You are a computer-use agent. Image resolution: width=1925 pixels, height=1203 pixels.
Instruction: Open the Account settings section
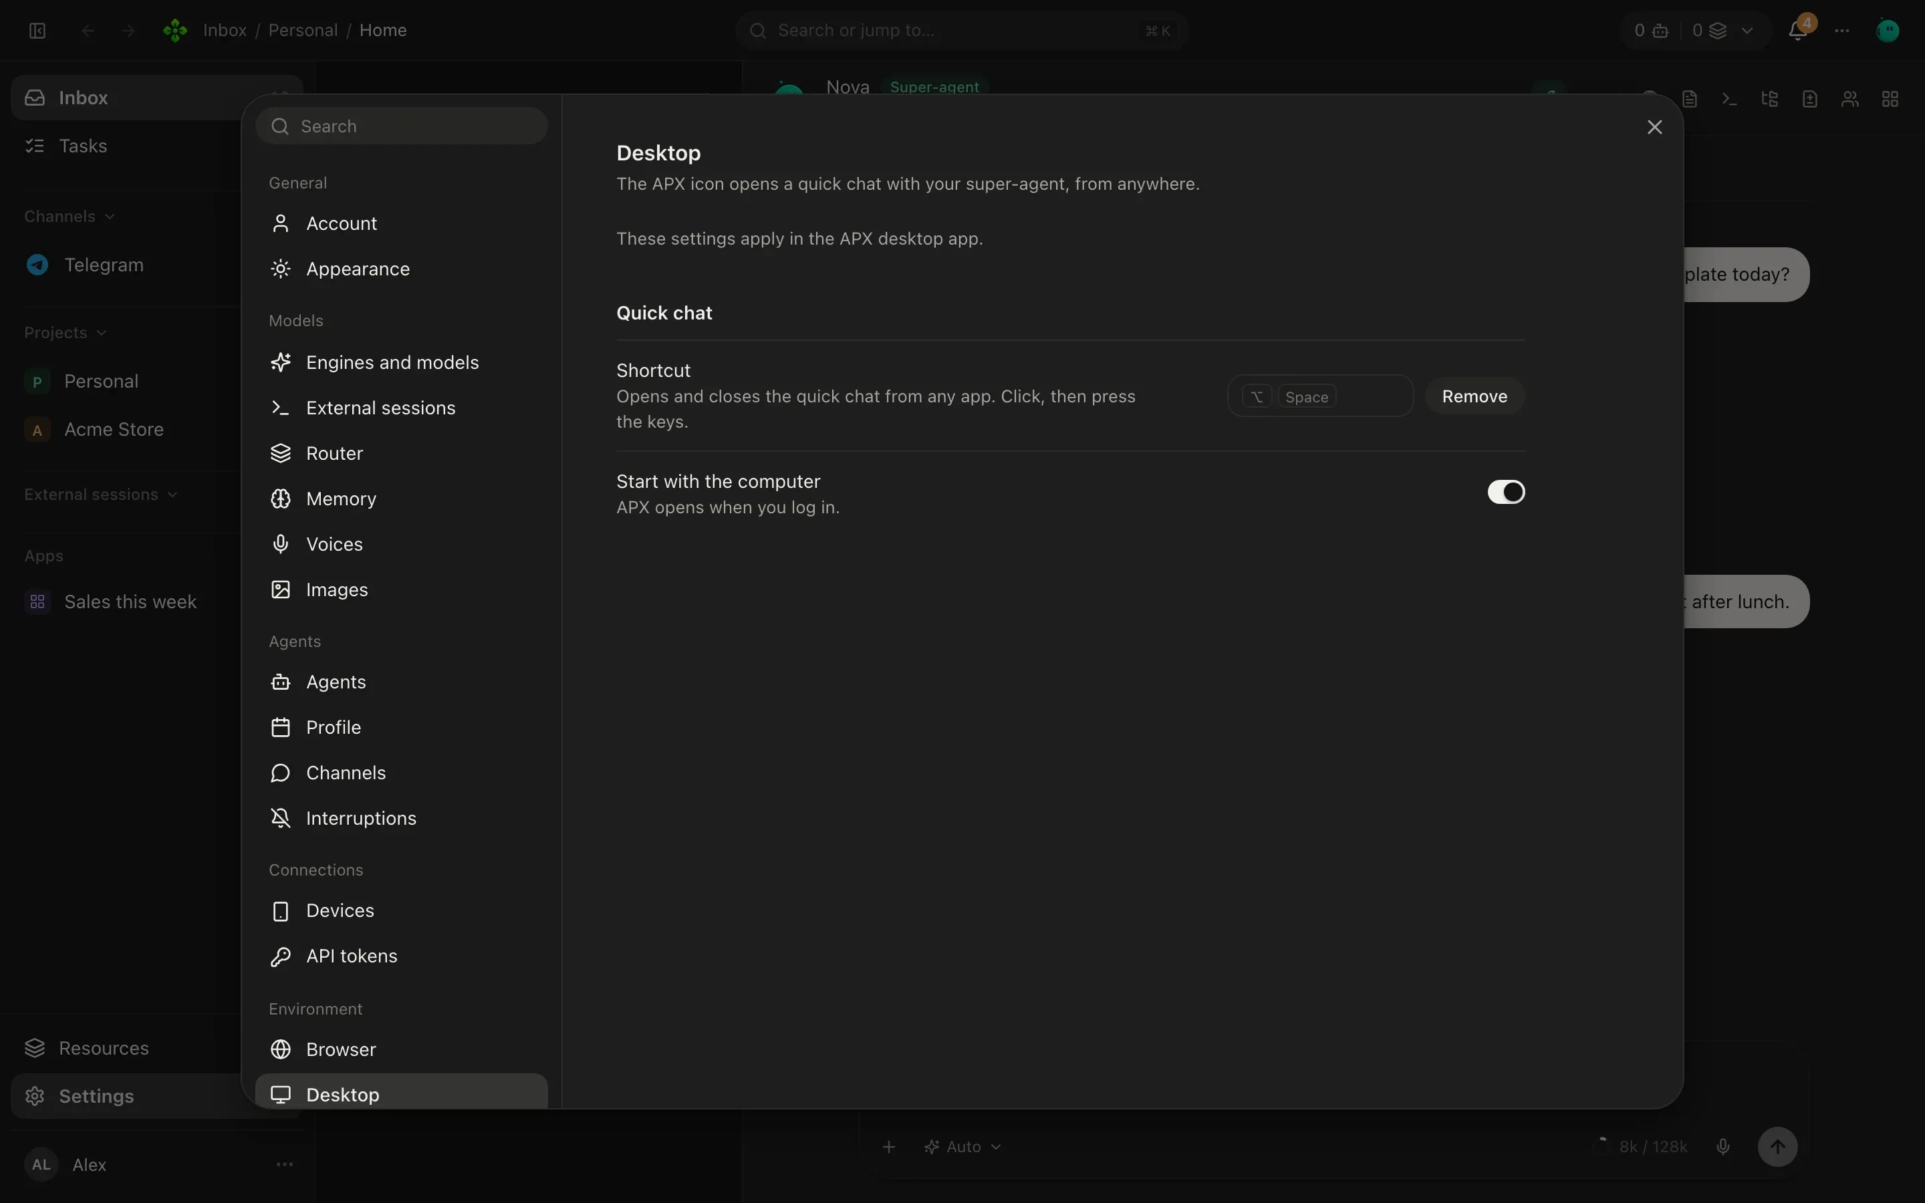402,224
